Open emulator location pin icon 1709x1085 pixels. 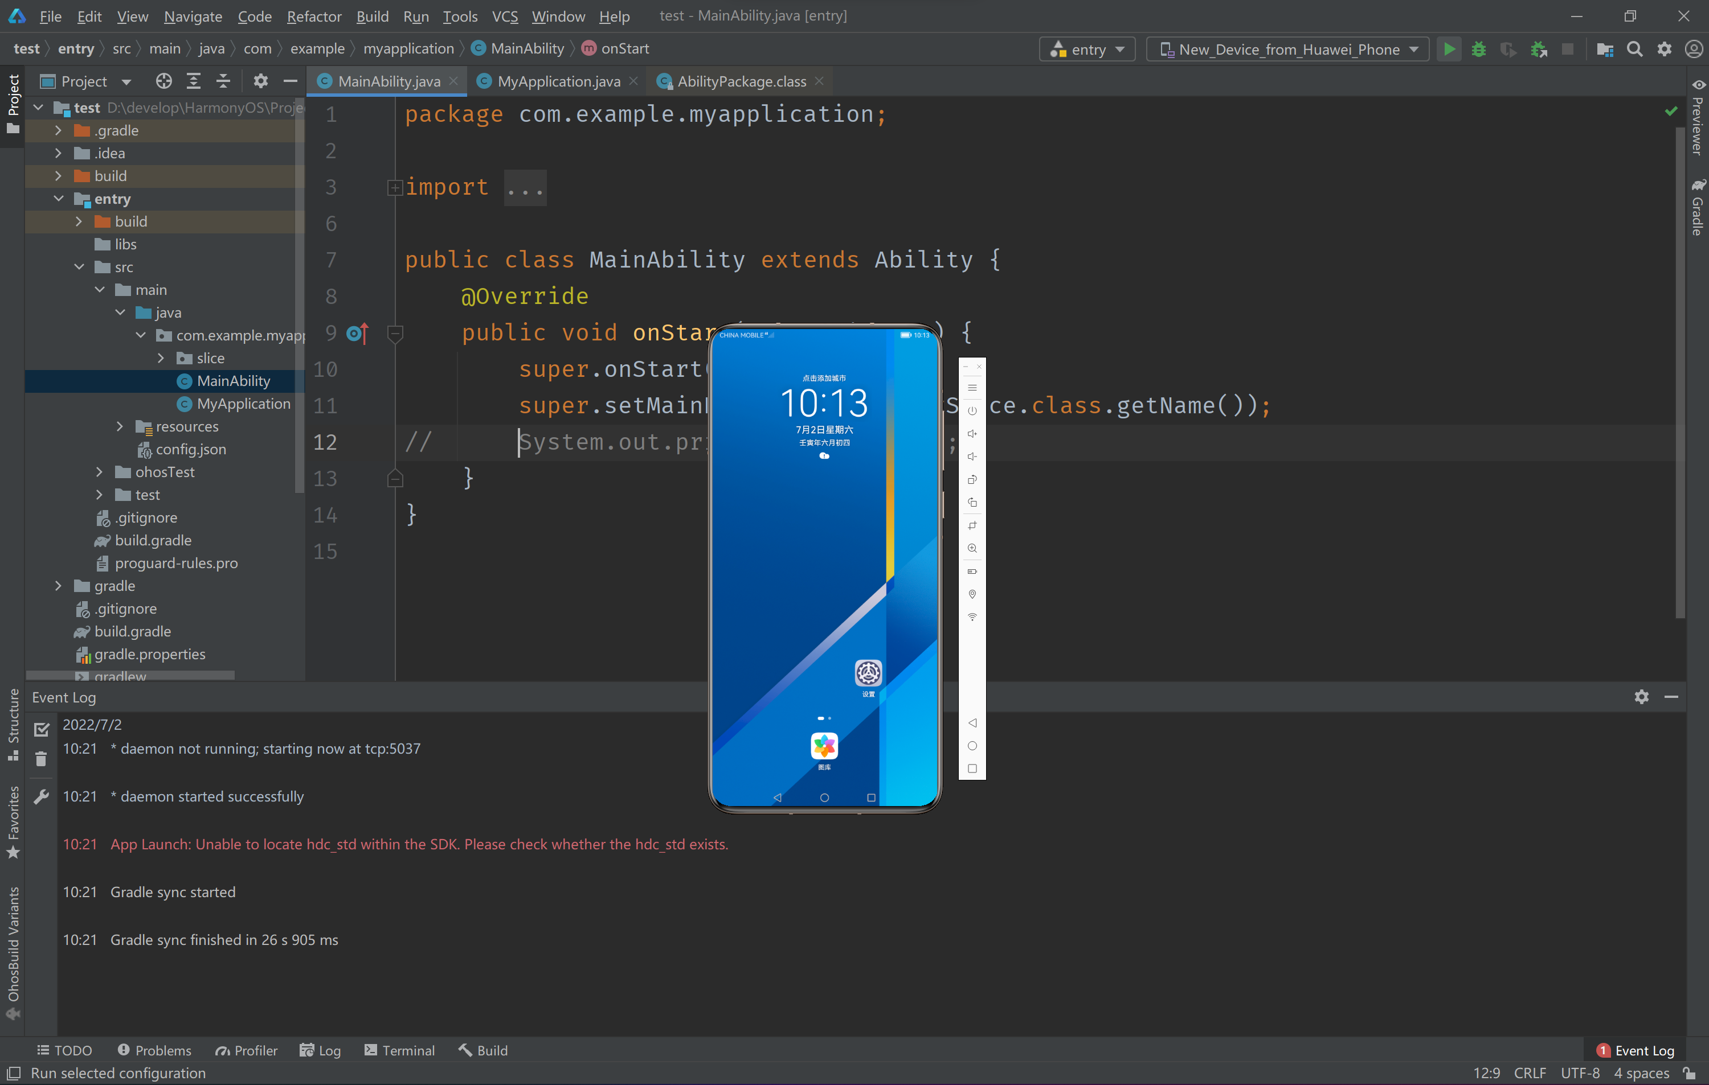point(972,594)
